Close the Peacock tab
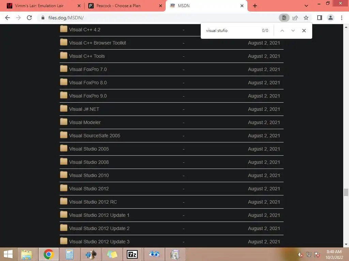 click(161, 6)
